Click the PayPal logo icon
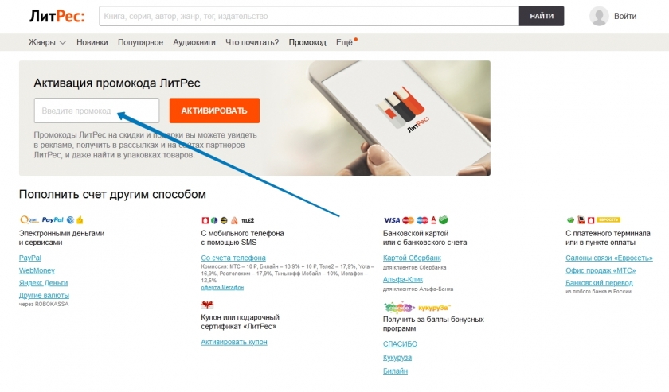 53,220
